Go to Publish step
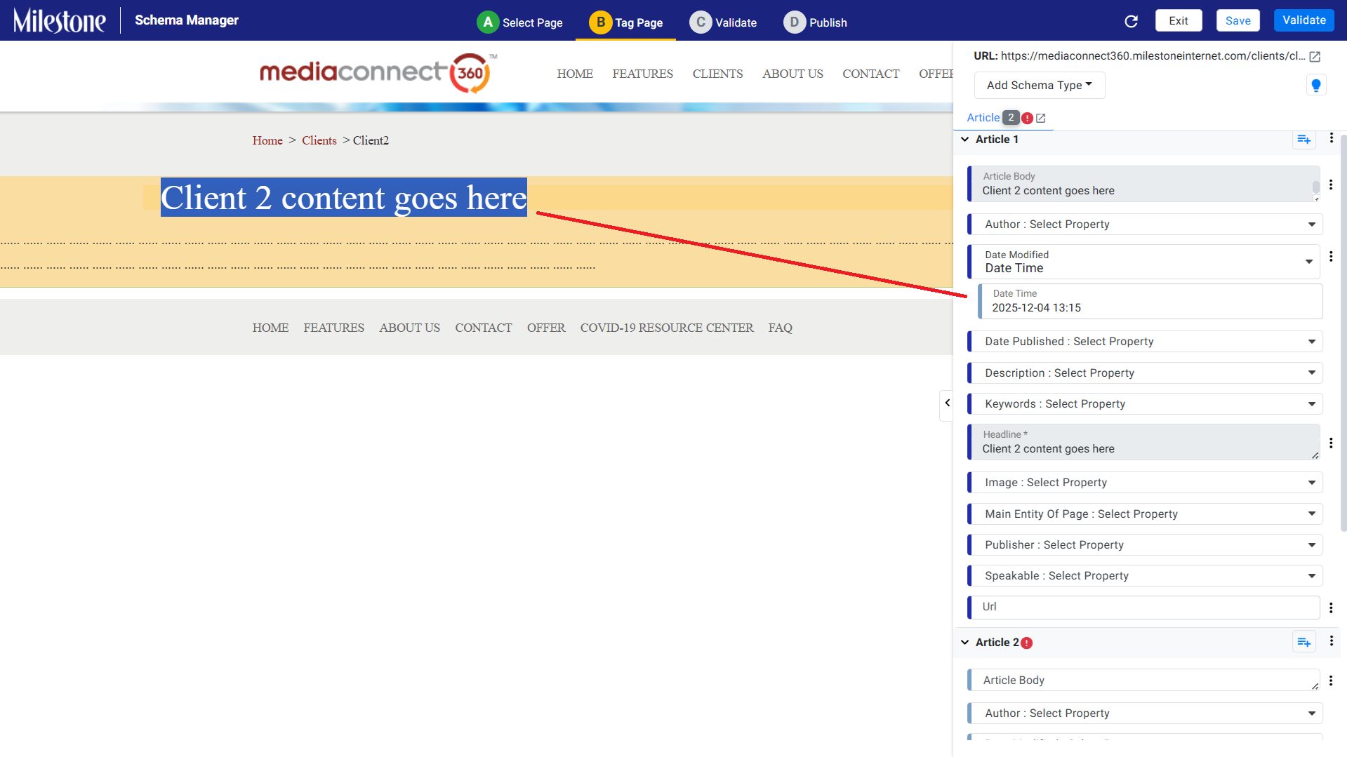The width and height of the screenshot is (1347, 757). (x=816, y=22)
